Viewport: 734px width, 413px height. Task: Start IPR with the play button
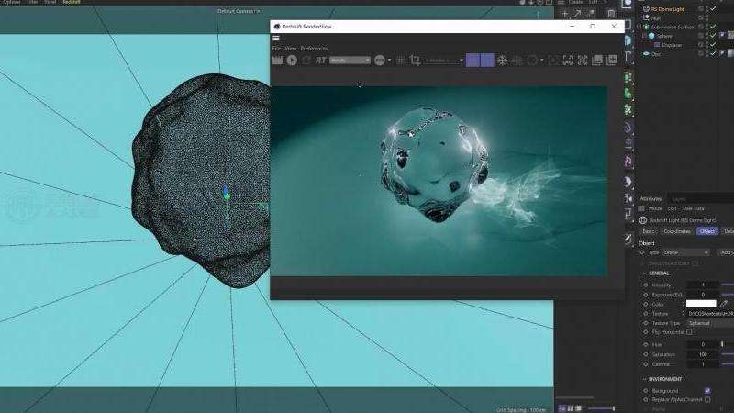292,60
